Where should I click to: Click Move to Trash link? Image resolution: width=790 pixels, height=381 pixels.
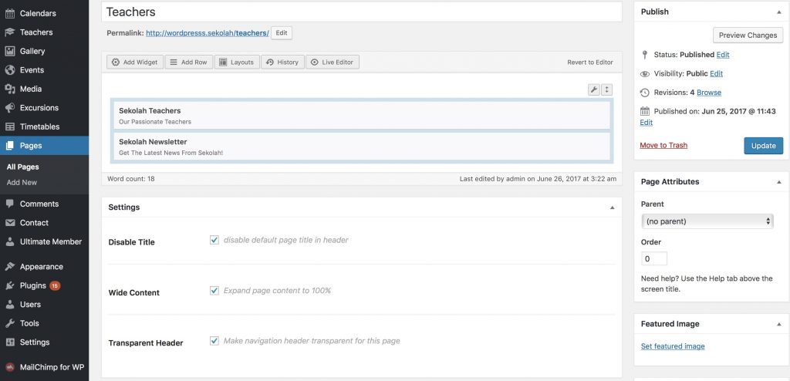[x=663, y=145]
